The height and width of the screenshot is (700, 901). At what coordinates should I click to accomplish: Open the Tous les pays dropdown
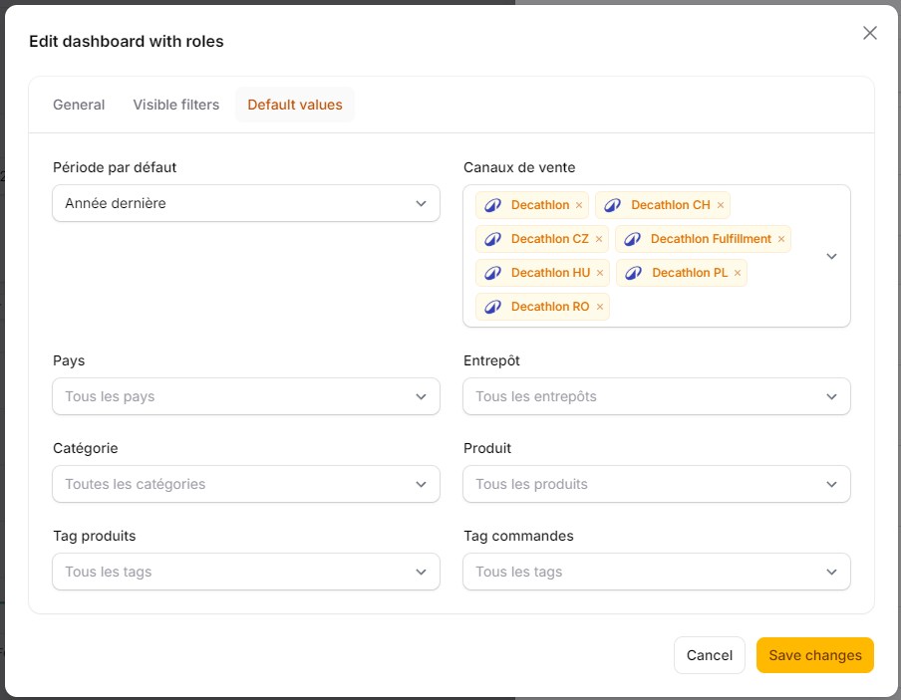(245, 396)
